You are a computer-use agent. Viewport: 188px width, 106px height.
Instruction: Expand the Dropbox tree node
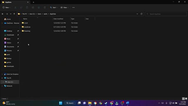(x=2, y=74)
